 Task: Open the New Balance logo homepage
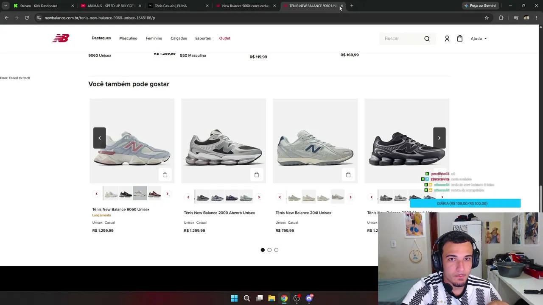(61, 38)
